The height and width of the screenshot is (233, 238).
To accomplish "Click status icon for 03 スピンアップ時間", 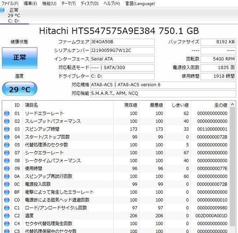I will tap(7, 129).
